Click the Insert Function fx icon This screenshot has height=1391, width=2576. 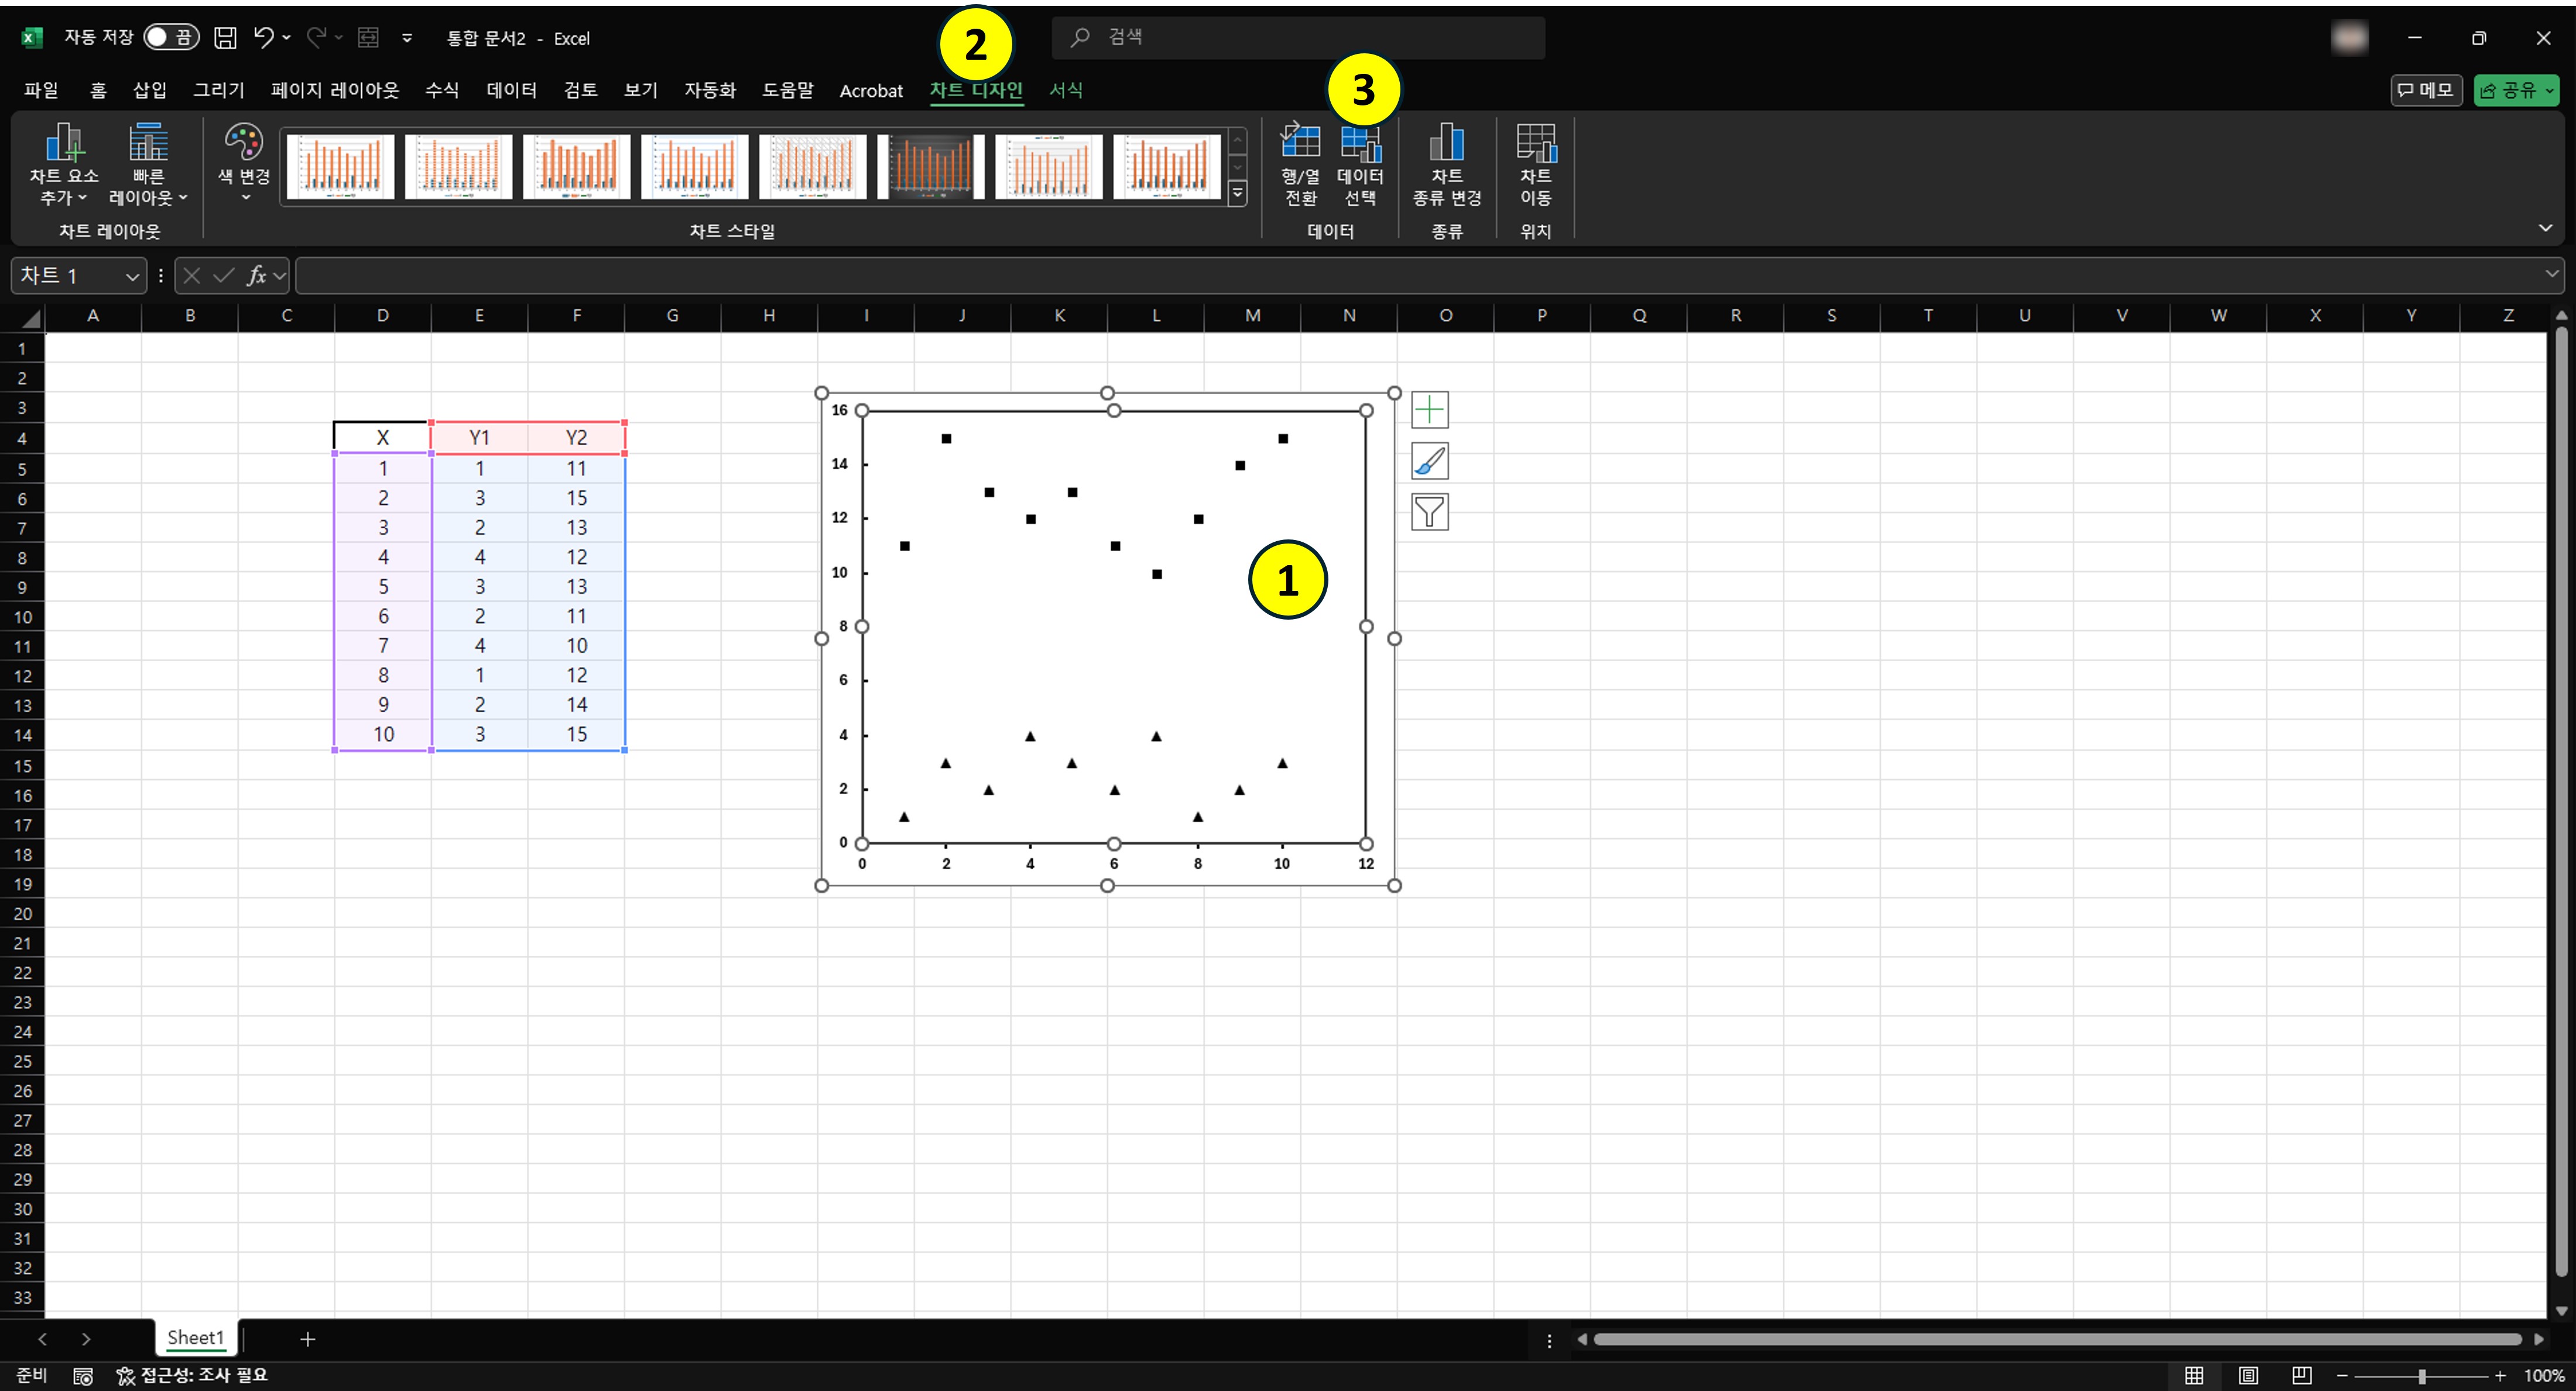coord(256,275)
